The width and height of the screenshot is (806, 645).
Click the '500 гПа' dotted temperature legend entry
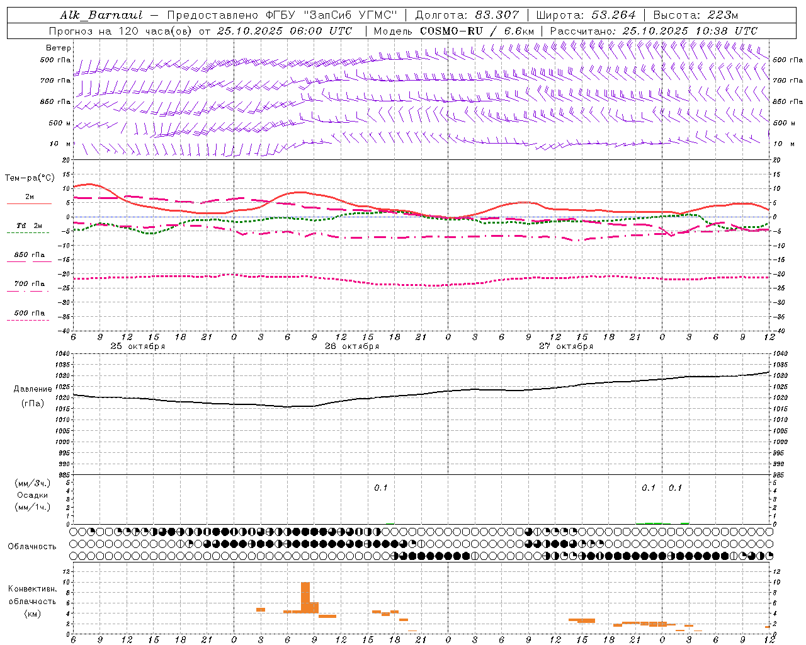tap(29, 313)
